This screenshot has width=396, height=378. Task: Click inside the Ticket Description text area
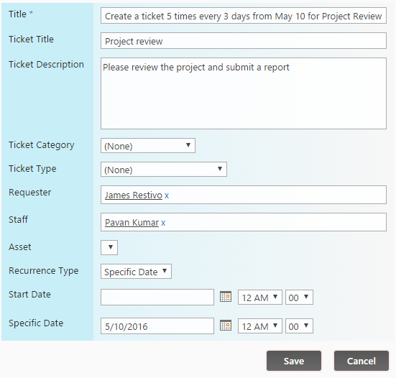[x=244, y=93]
